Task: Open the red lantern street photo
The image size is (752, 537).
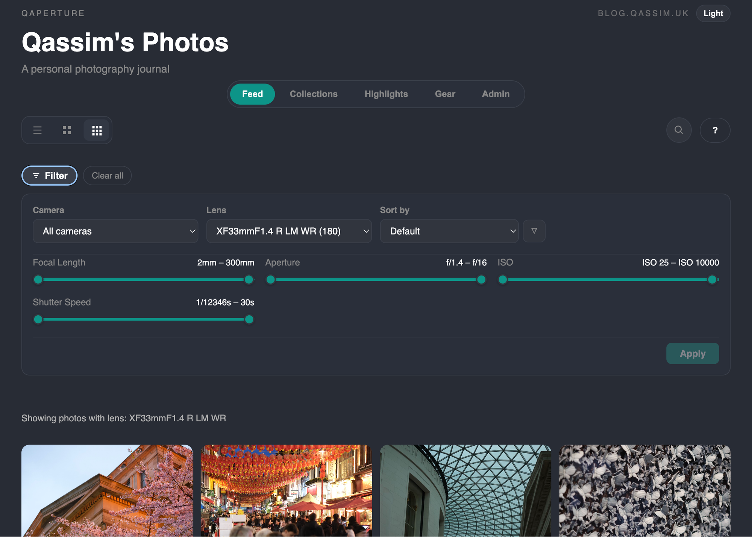Action: pos(286,490)
